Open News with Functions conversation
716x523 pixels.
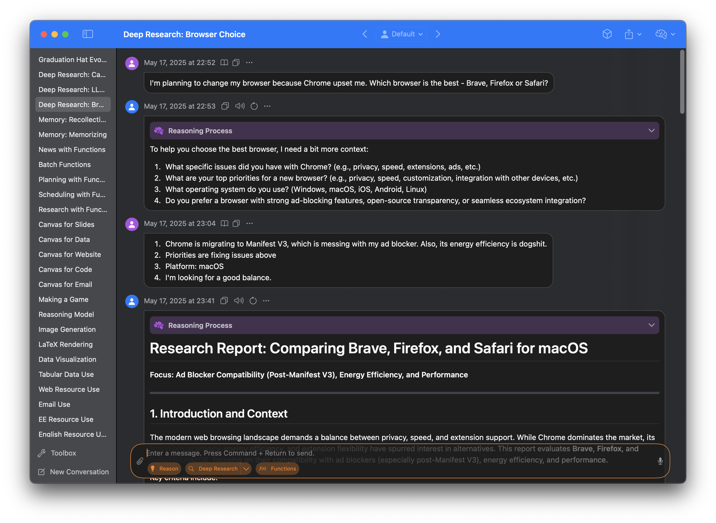(73, 149)
